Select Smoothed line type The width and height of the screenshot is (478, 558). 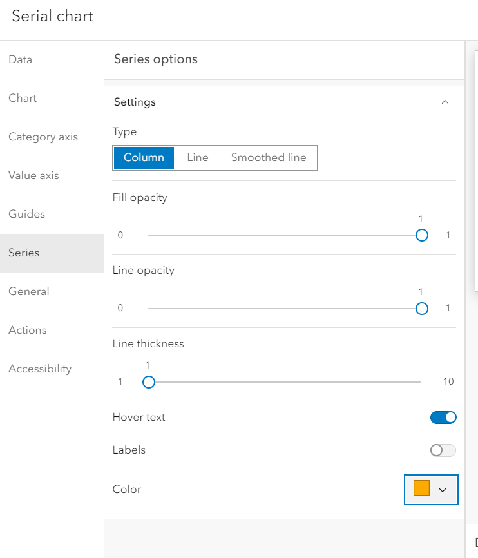pyautogui.click(x=269, y=157)
